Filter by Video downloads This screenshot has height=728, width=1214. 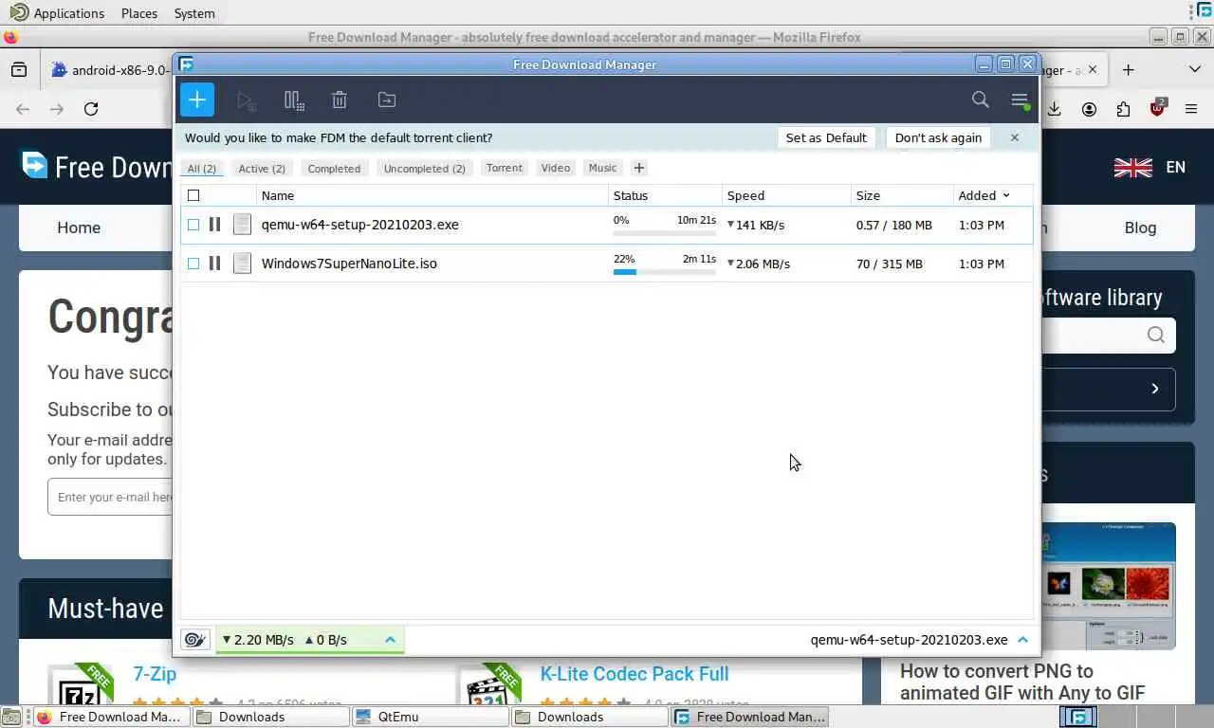tap(556, 168)
